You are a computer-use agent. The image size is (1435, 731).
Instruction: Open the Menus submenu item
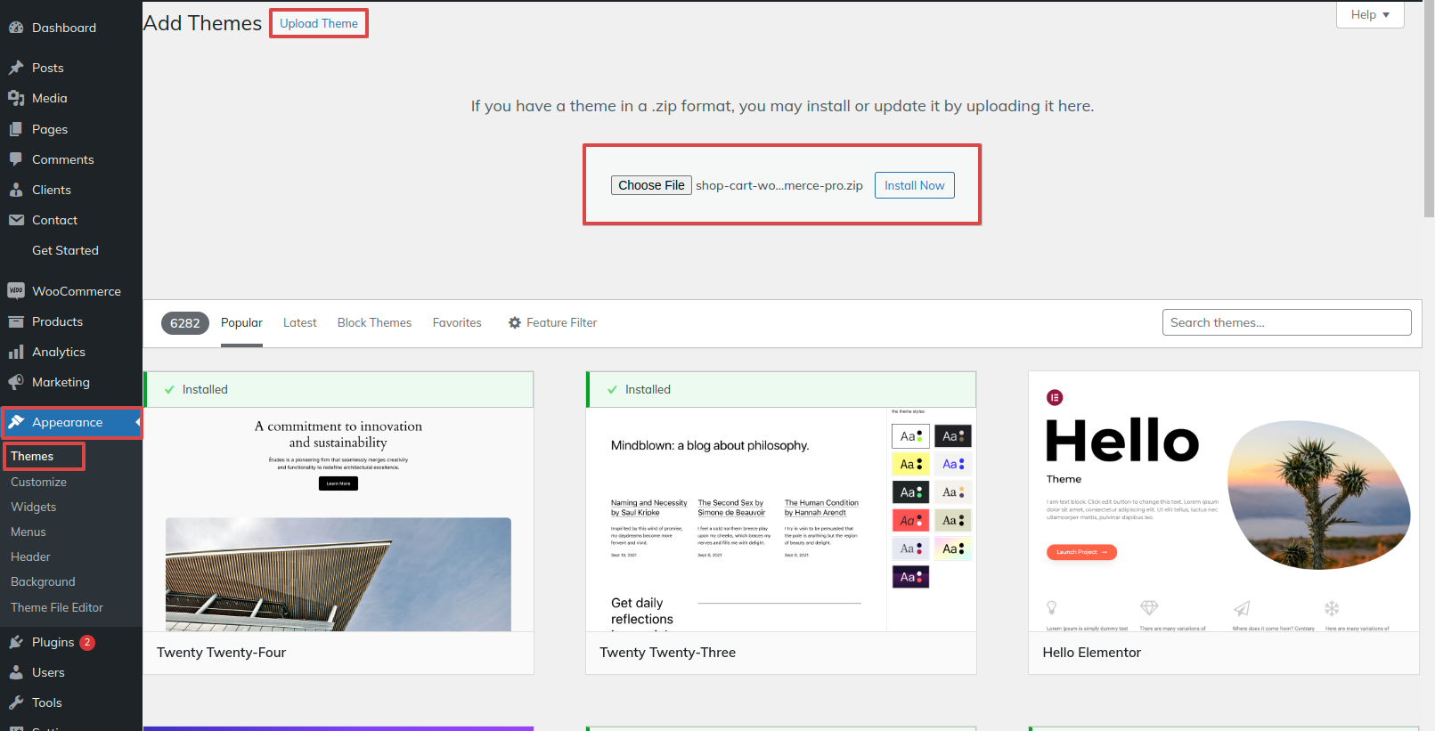(29, 532)
